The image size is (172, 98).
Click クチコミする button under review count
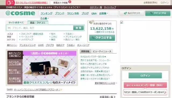102,38
